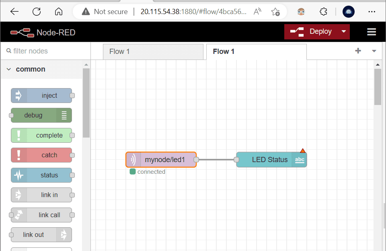
Task: Open the flow tabs list dropdown
Action: pos(374,51)
